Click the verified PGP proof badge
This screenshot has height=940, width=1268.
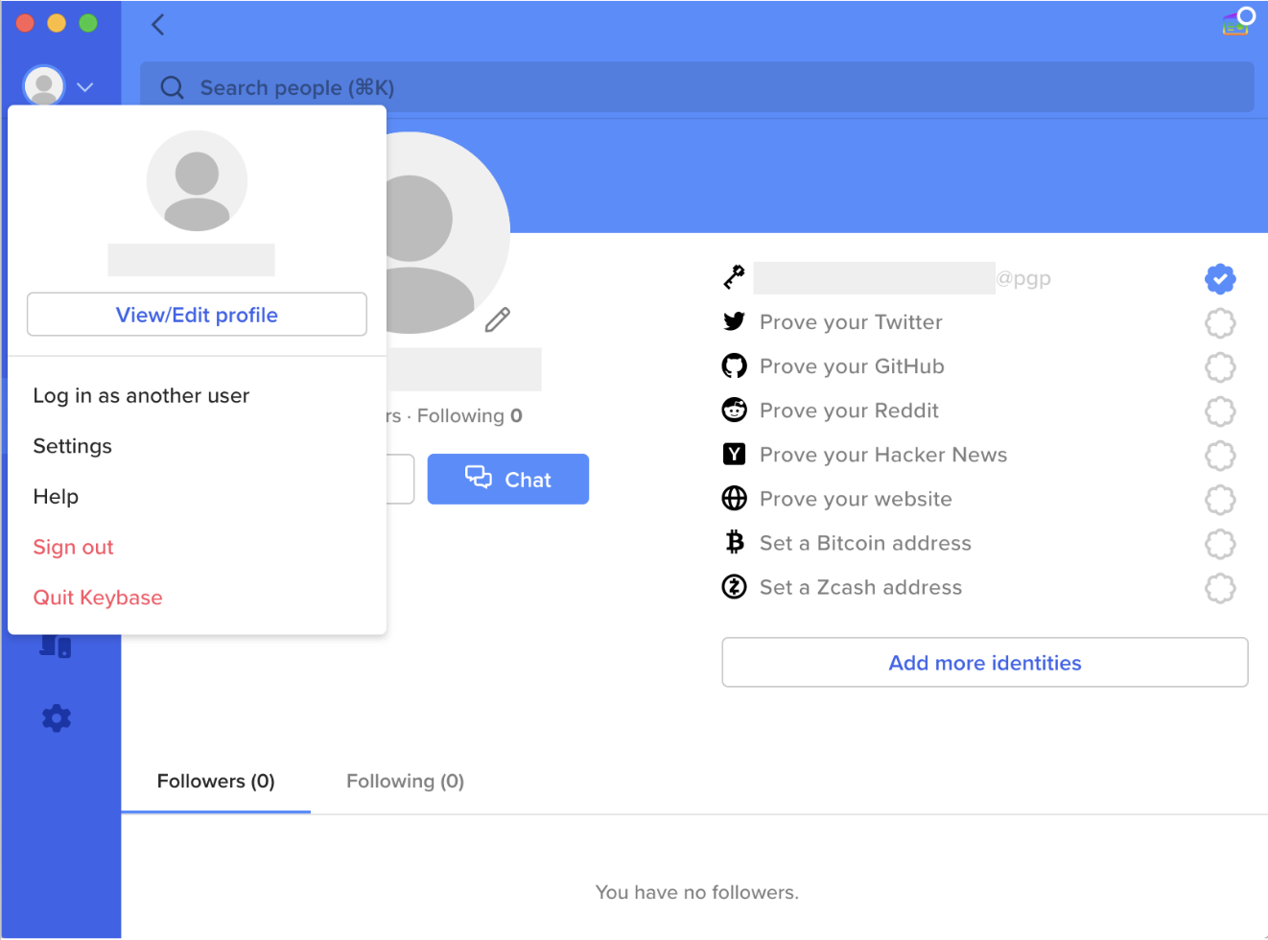point(1219,279)
